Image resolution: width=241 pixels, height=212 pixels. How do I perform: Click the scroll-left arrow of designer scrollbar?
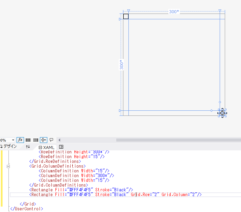pos(59,140)
